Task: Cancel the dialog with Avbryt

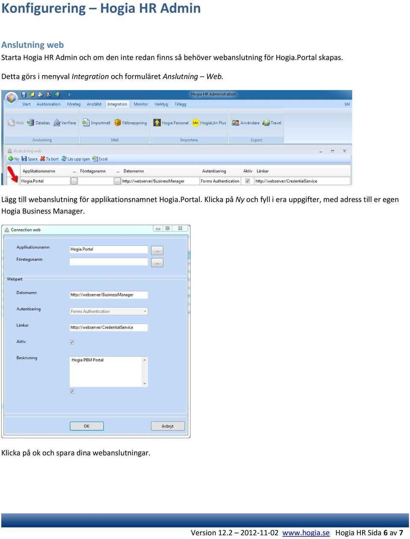Action: [x=168, y=426]
